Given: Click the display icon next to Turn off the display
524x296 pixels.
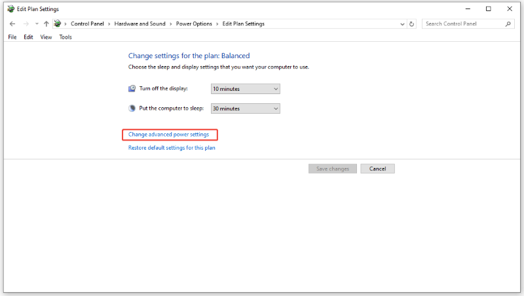Looking at the screenshot, I should point(132,88).
